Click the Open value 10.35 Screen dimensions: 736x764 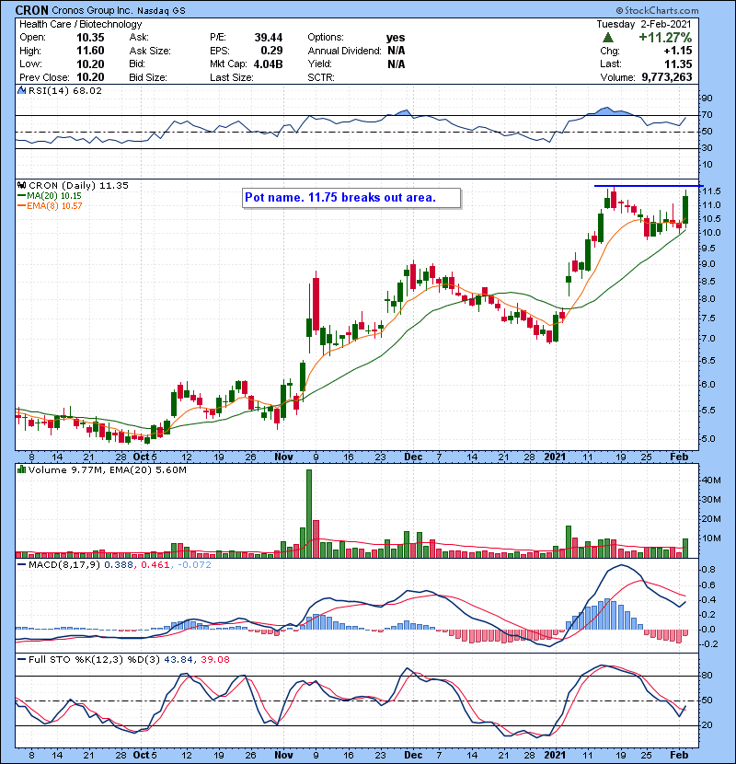90,38
